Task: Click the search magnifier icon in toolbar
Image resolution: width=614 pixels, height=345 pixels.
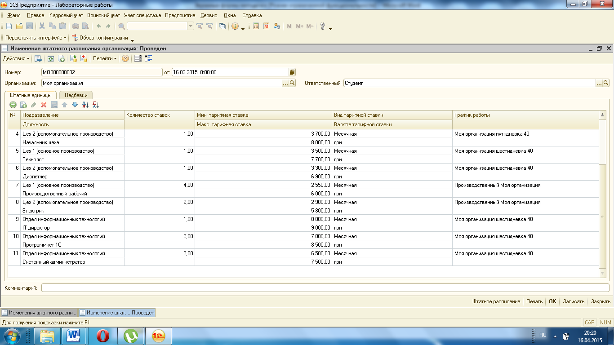Action: [x=121, y=26]
